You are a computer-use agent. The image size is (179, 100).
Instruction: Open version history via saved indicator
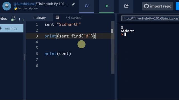(x=74, y=18)
